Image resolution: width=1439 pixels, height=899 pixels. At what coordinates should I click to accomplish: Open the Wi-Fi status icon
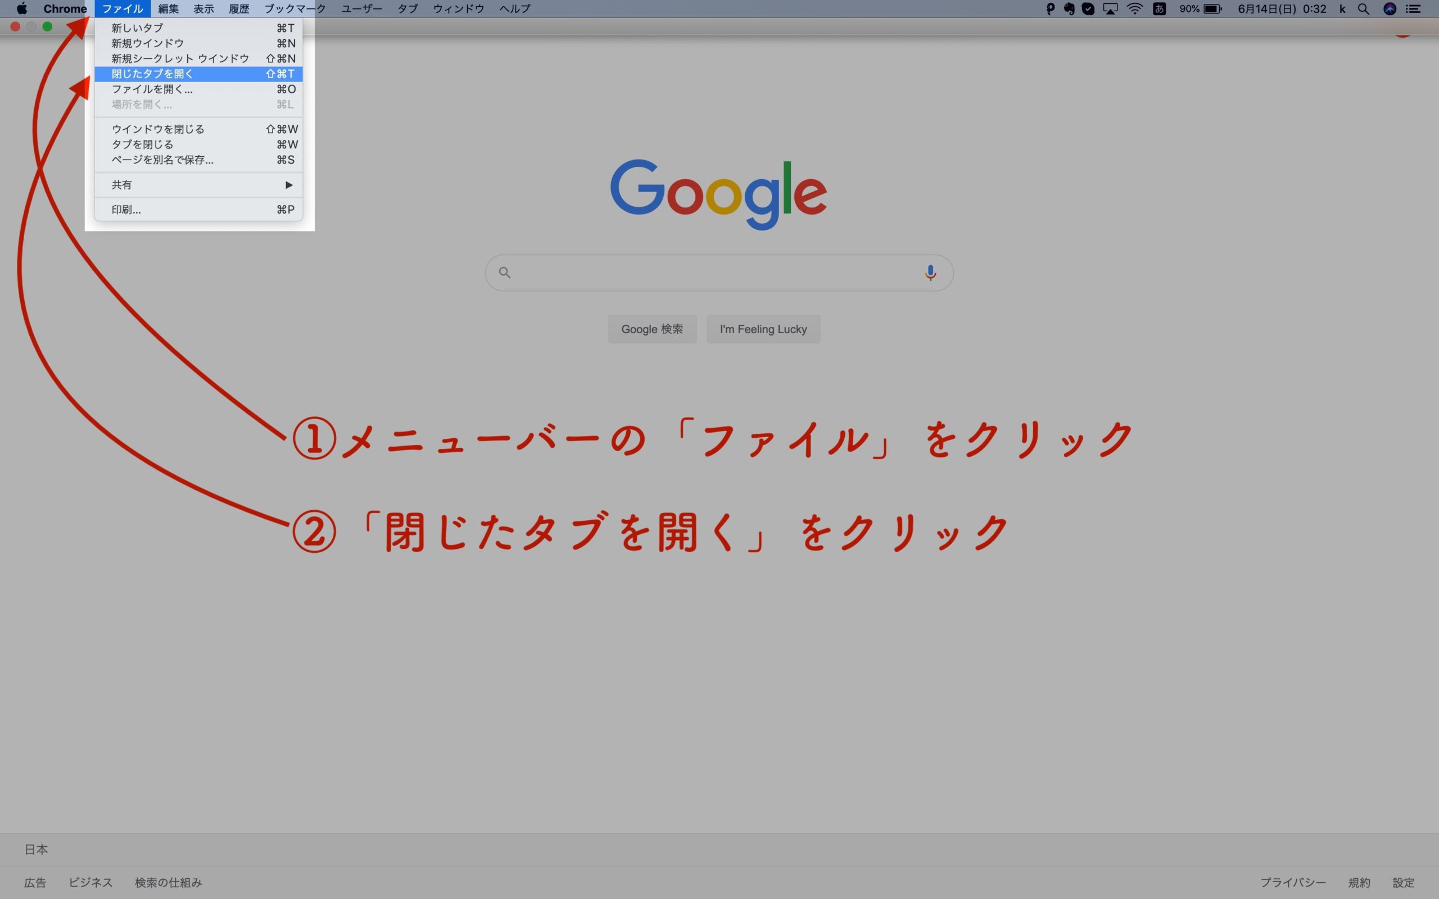[x=1134, y=8]
